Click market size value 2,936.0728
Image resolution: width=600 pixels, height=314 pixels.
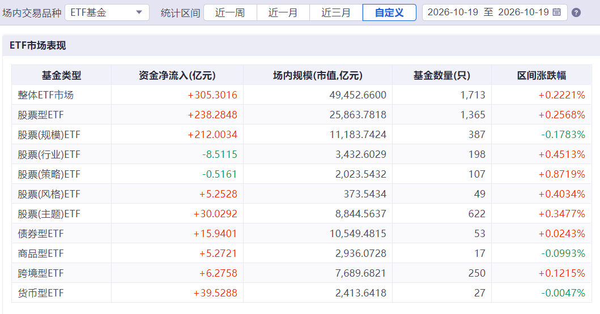pyautogui.click(x=361, y=253)
